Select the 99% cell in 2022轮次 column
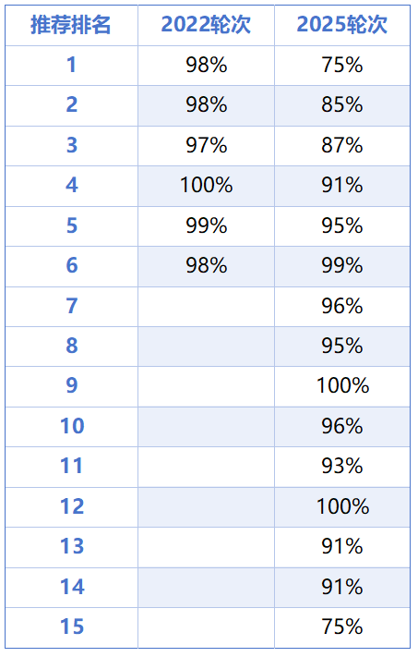 click(207, 226)
